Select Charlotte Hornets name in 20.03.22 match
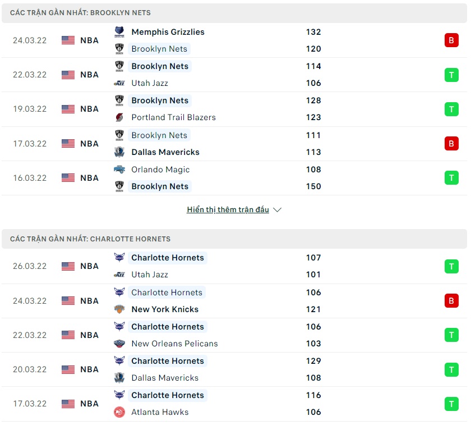Image resolution: width=471 pixels, height=425 pixels. (167, 361)
